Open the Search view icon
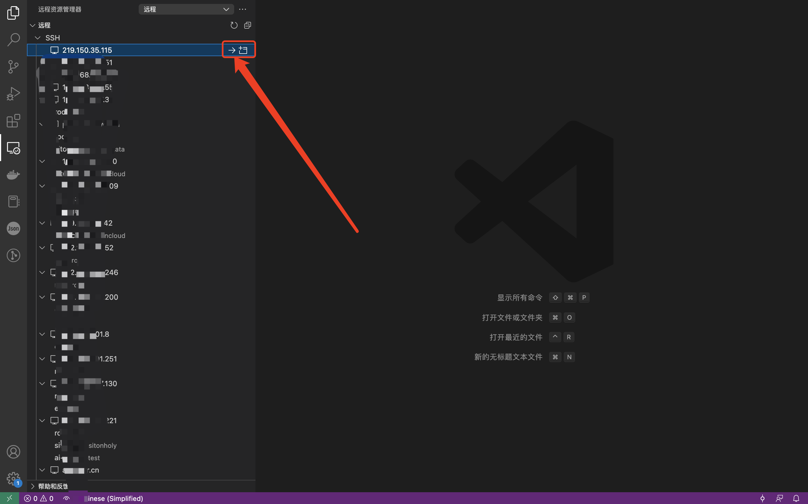 13,39
